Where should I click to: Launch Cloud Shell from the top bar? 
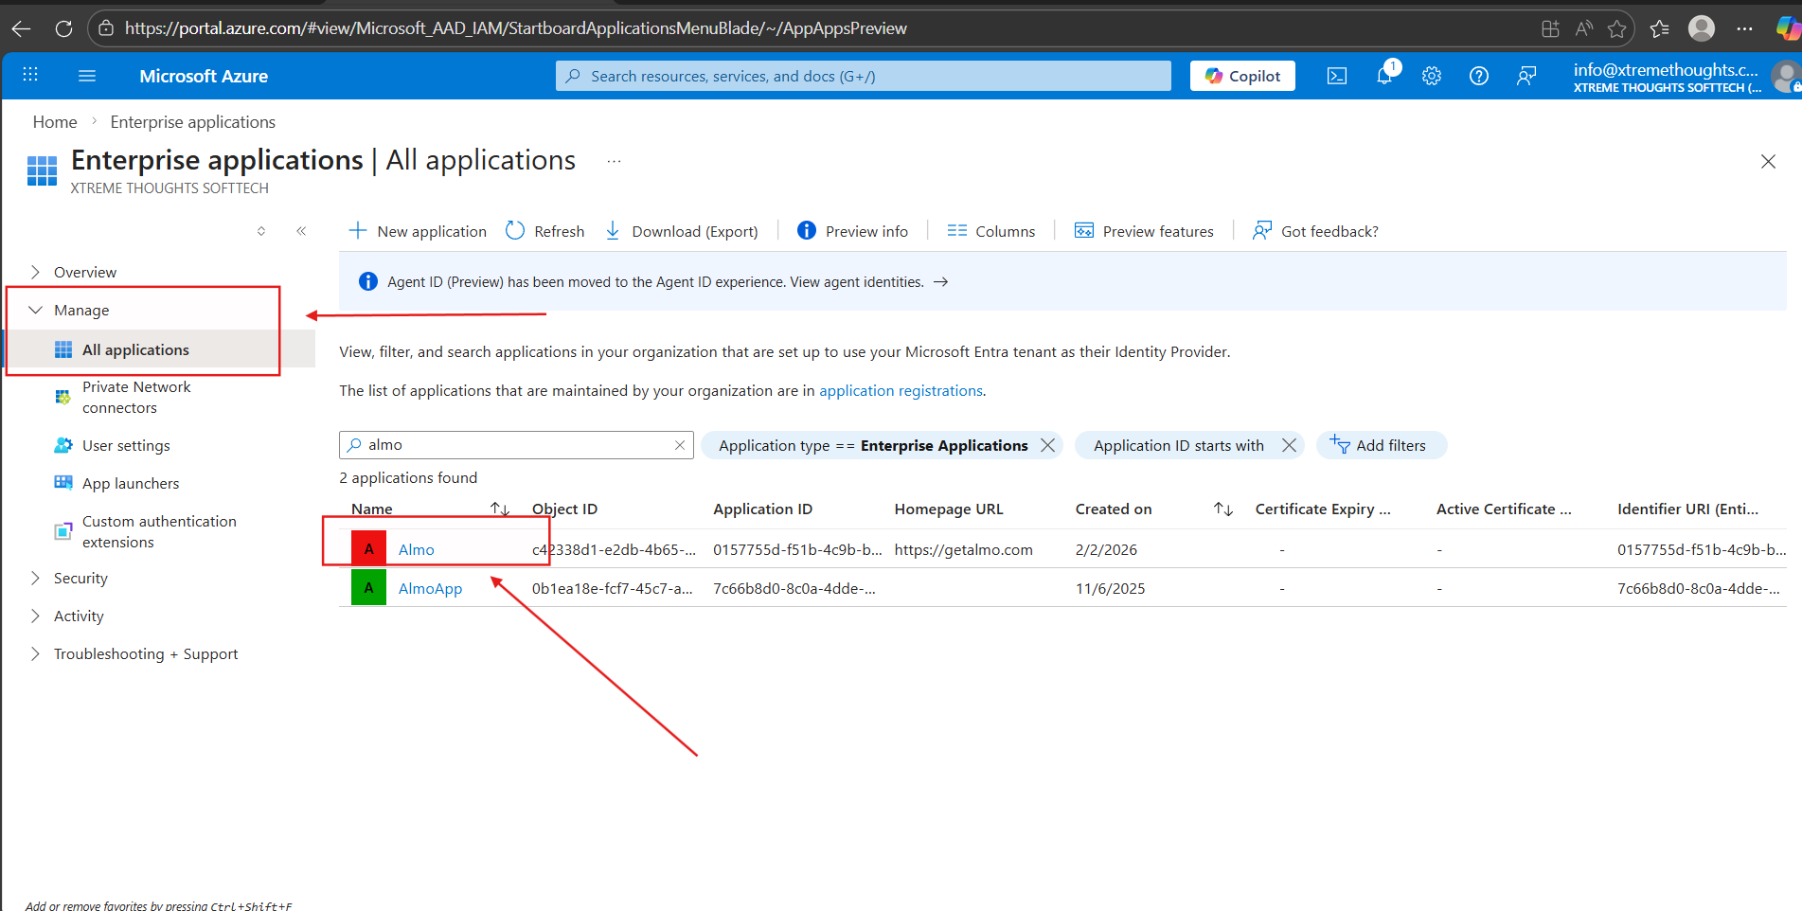coord(1336,75)
